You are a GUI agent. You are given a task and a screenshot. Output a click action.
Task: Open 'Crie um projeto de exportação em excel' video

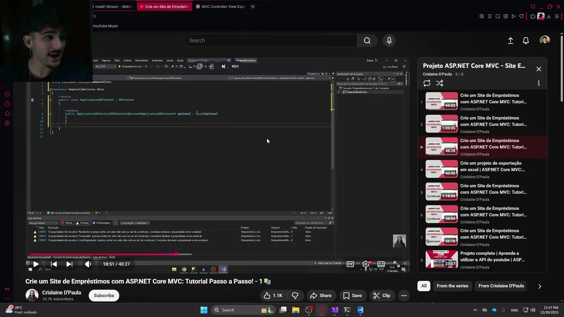[482, 170]
